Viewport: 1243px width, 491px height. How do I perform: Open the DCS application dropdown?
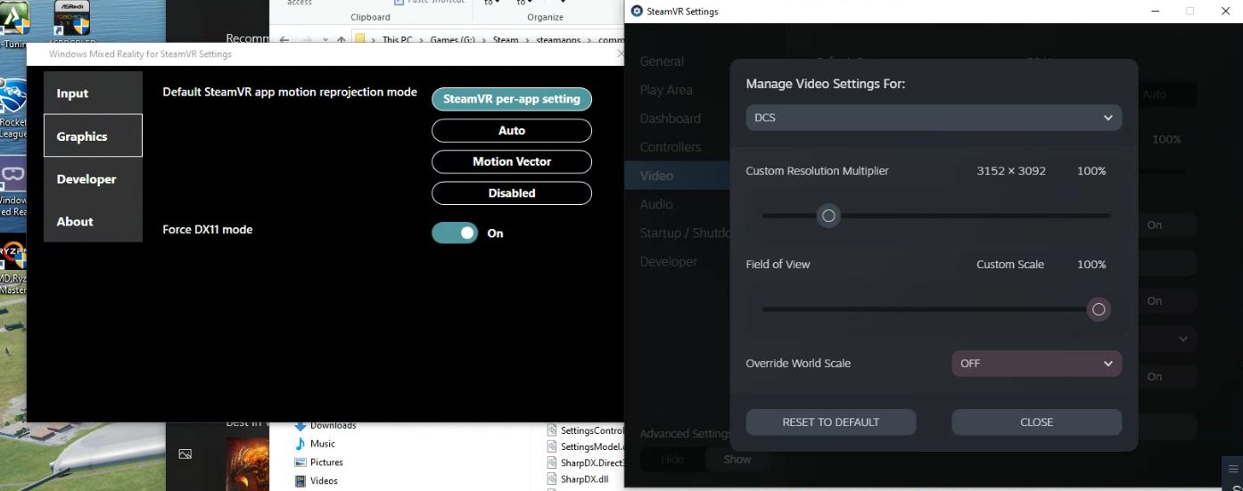pyautogui.click(x=934, y=118)
